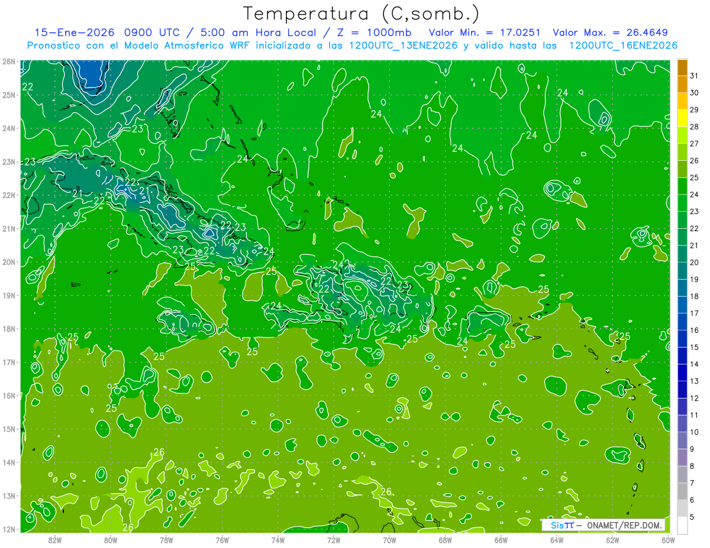
Task: Click value 10 in the color legend
Action: 695,432
